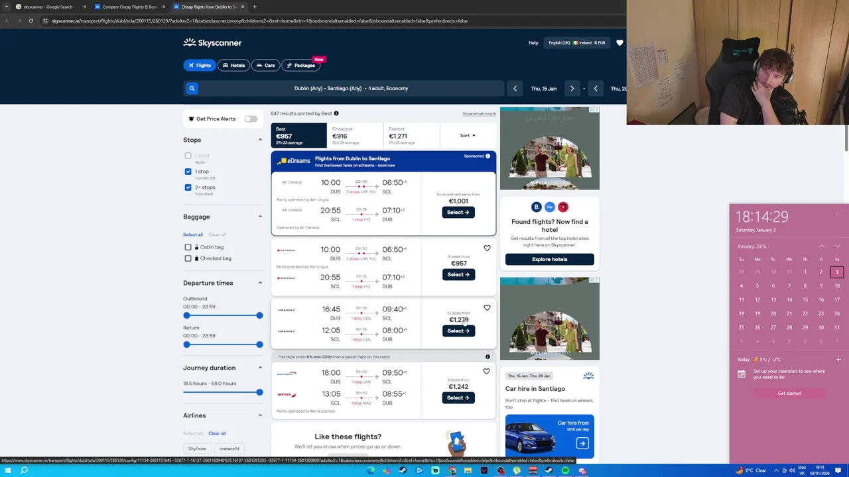Open the browser tab search dropdown
The image size is (849, 477).
click(x=6, y=7)
